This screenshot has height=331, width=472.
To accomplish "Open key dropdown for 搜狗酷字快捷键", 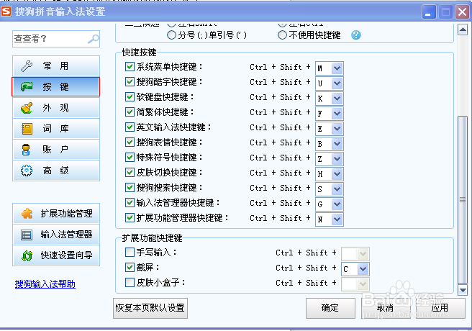I will pyautogui.click(x=337, y=83).
